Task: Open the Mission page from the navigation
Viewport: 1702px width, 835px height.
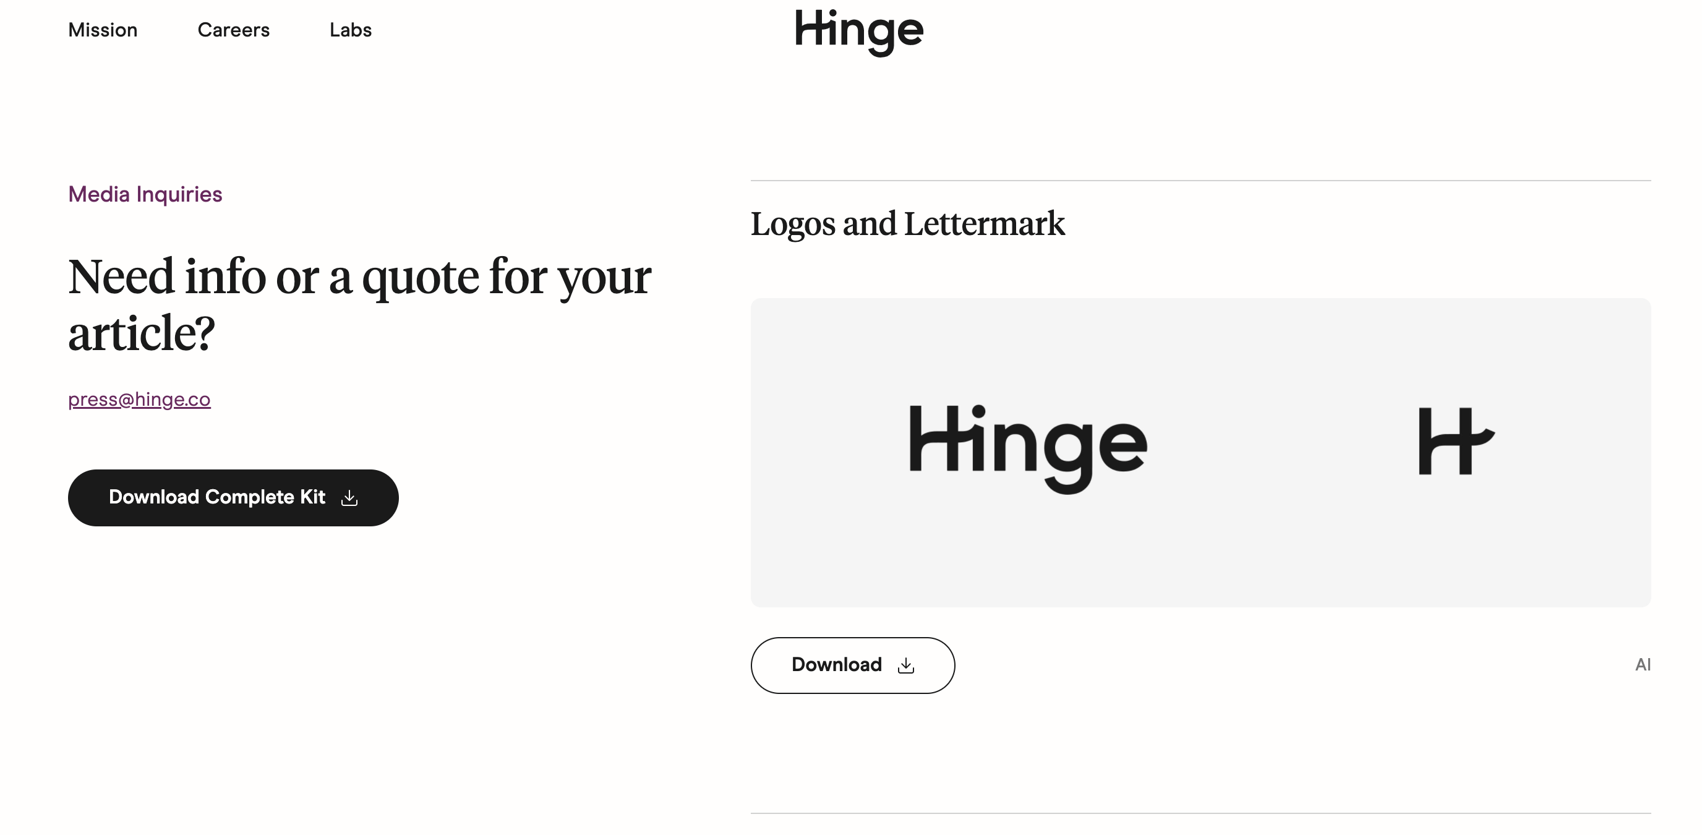Action: coord(103,30)
